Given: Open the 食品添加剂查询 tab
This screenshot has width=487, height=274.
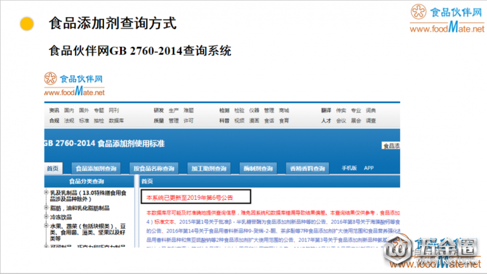Looking at the screenshot, I should pyautogui.click(x=96, y=168).
